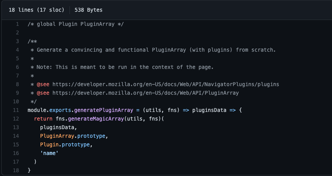332x176 pixels.
Task: Select line number 6
Action: [x=17, y=67]
